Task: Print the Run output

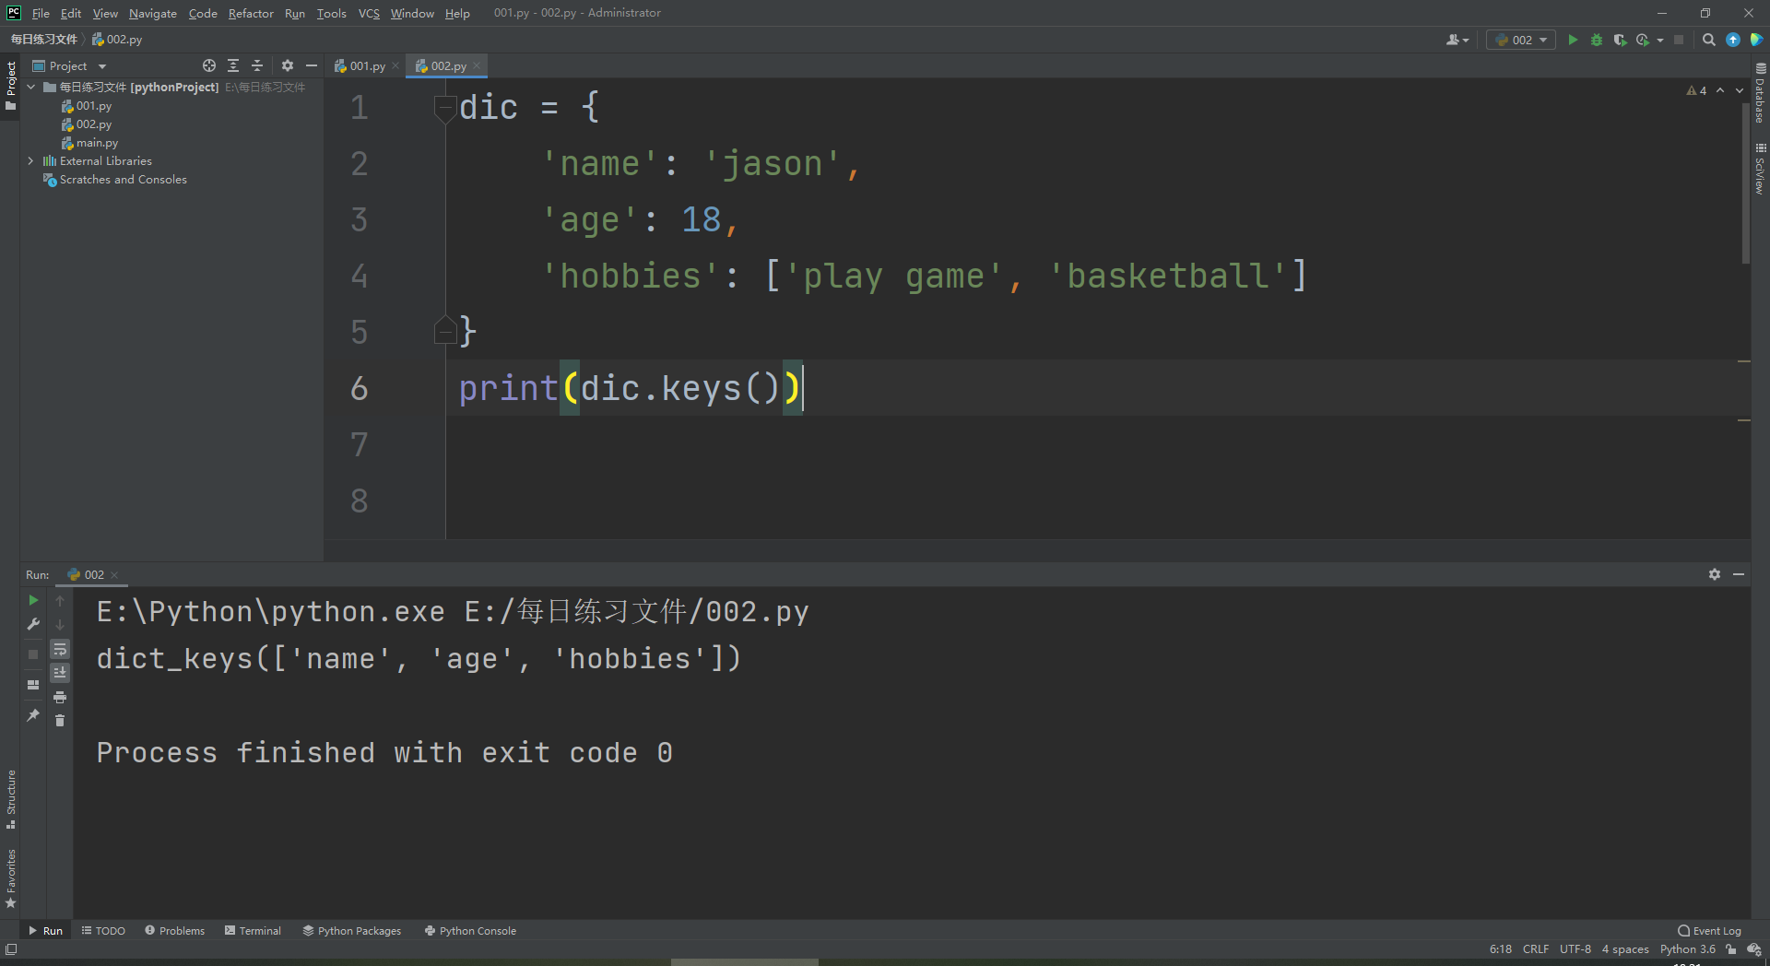Action: pyautogui.click(x=60, y=697)
